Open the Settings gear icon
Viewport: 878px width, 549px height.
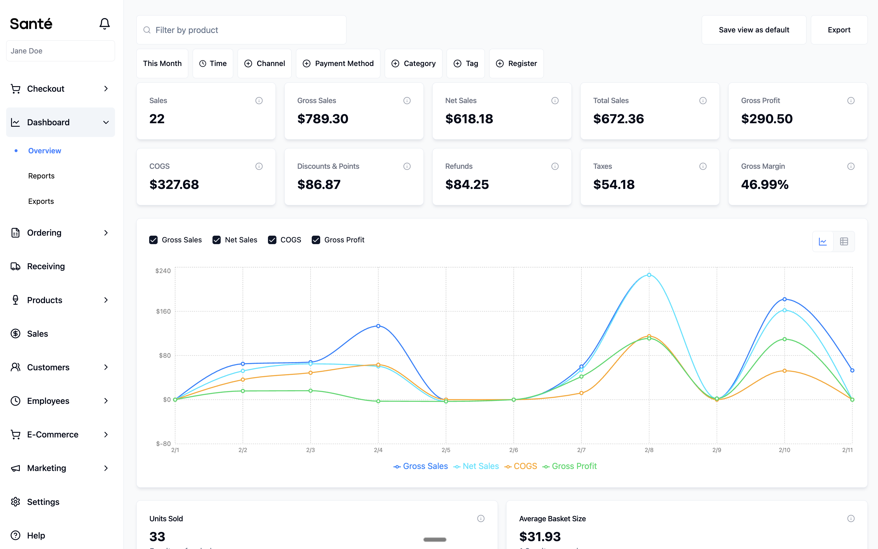click(15, 502)
